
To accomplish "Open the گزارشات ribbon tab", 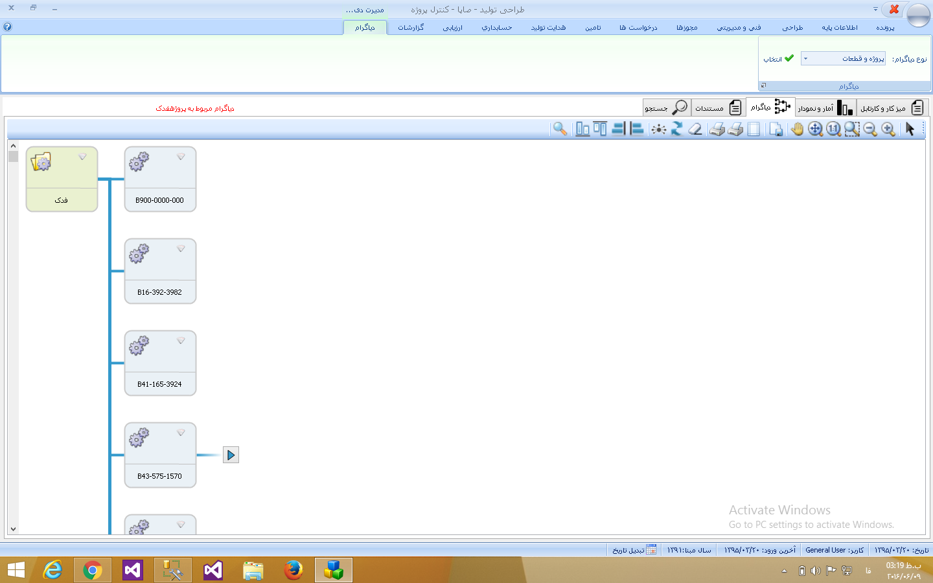I will (x=411, y=28).
